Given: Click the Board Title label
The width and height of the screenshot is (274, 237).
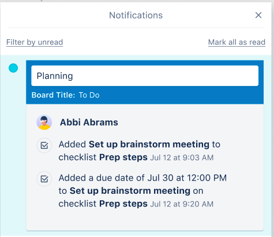Looking at the screenshot, I should (53, 95).
